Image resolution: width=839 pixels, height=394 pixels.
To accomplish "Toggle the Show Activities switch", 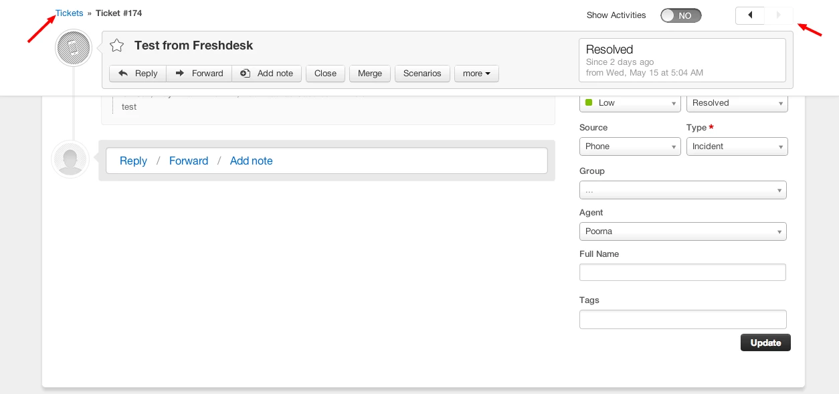I will pyautogui.click(x=681, y=15).
